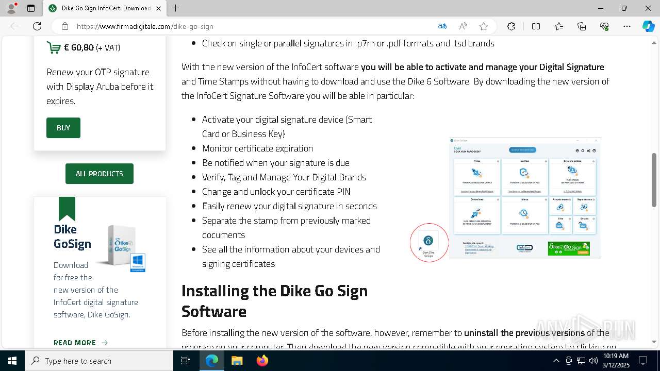Open the Favorites list

(559, 26)
